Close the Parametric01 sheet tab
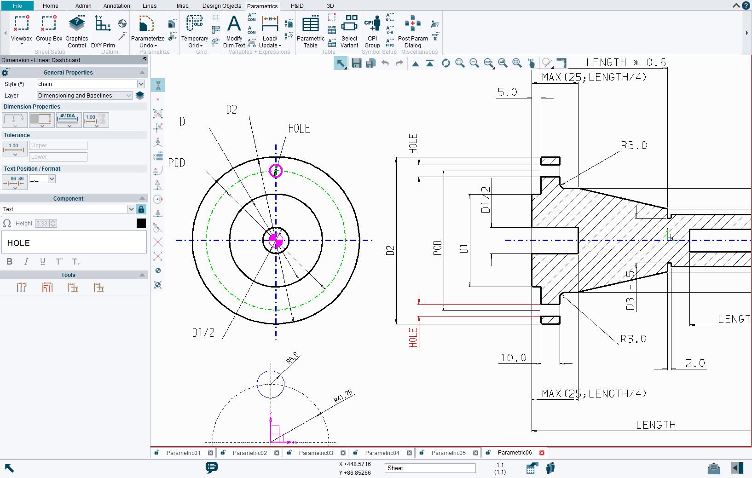 pos(210,453)
